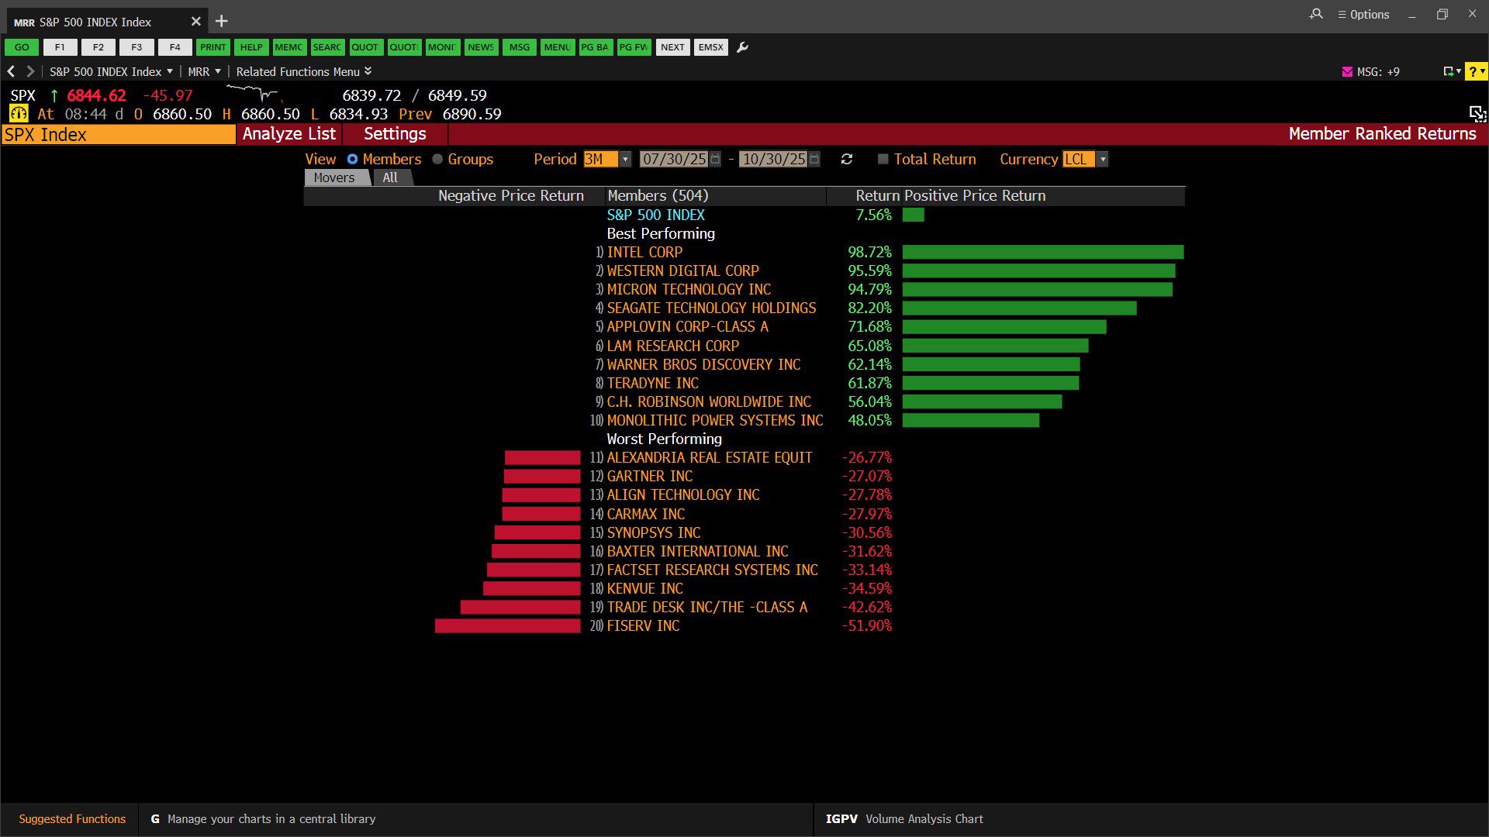Click the refresh icon beside date range

pyautogui.click(x=847, y=159)
